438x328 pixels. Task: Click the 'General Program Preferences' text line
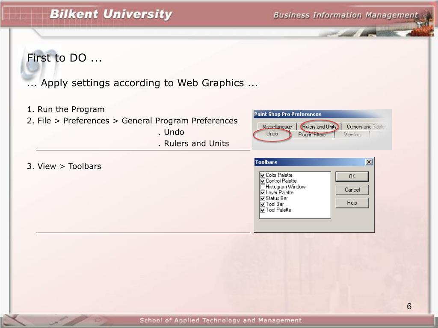coord(180,121)
